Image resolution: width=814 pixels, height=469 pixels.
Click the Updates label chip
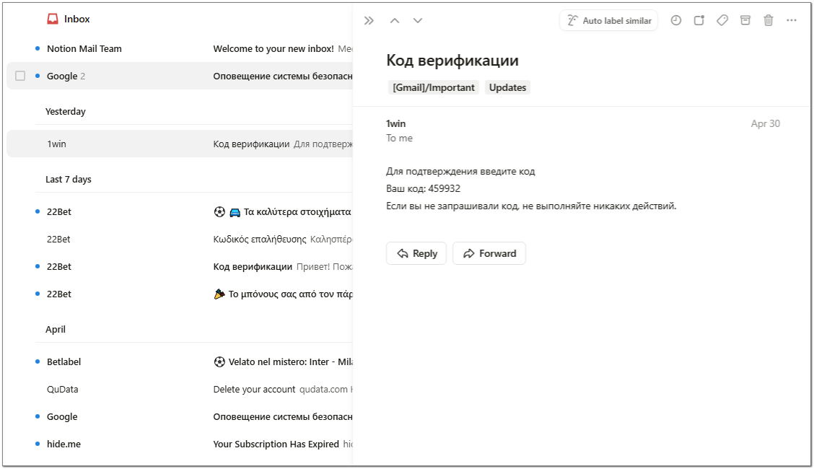point(508,88)
